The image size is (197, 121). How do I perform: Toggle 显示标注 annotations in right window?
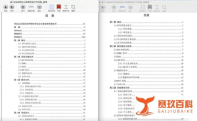(142, 7)
